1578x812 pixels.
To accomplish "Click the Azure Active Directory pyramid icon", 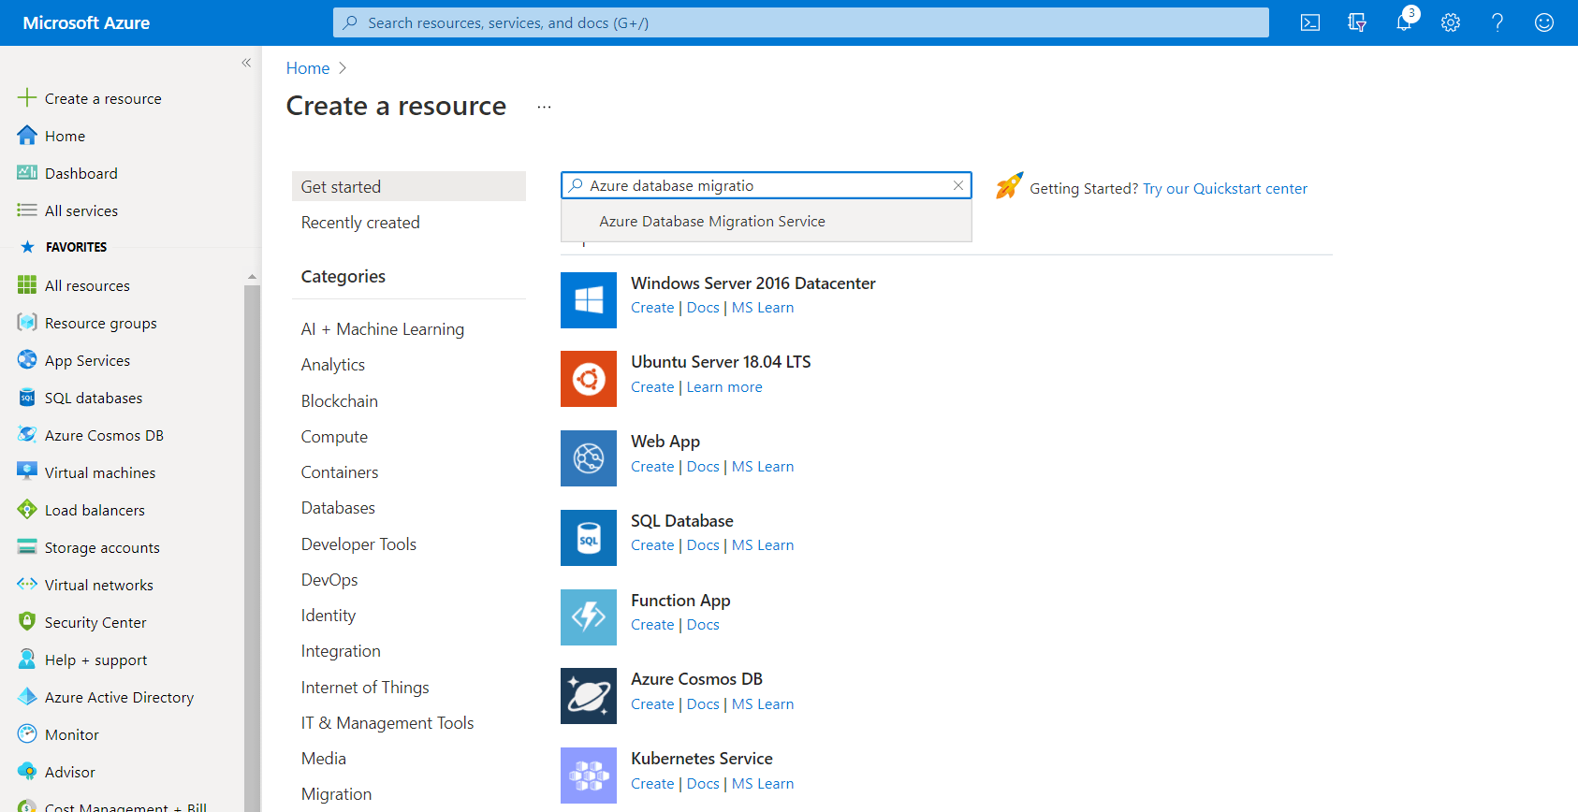I will (27, 697).
